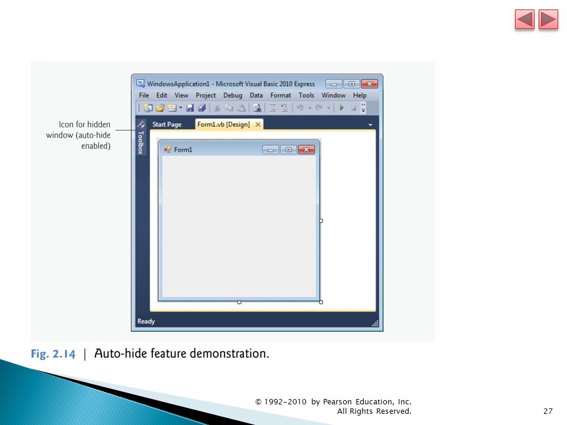567x425 pixels.
Task: Click the Undo arrow icon
Action: pos(300,107)
